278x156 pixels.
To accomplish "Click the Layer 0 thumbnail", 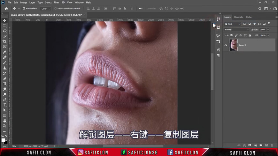I will click(x=233, y=45).
